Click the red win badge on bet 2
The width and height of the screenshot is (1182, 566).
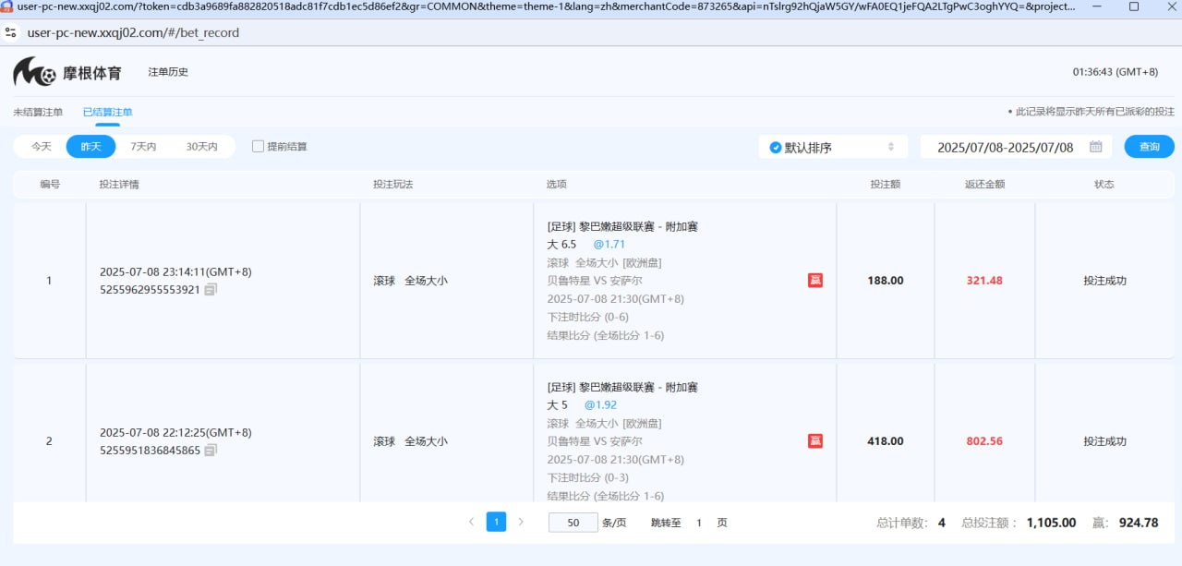pos(815,441)
